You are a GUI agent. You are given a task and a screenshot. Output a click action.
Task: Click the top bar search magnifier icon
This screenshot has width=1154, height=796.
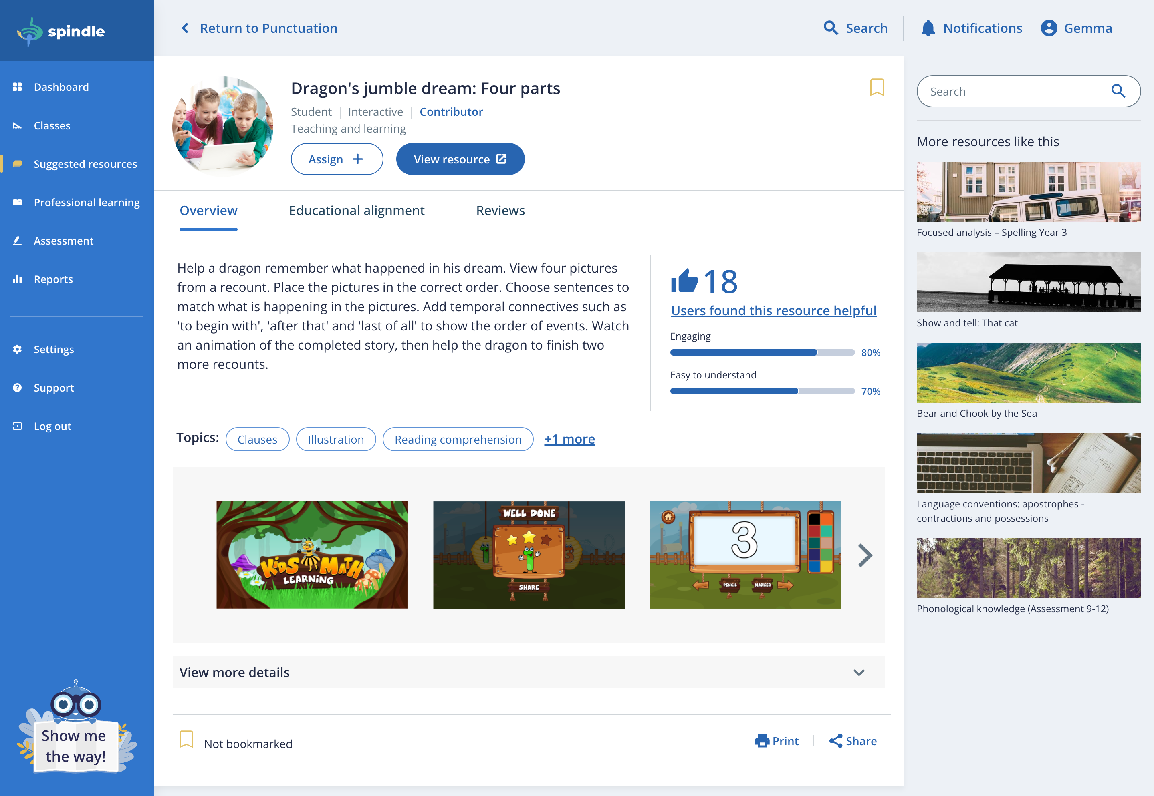pos(831,28)
